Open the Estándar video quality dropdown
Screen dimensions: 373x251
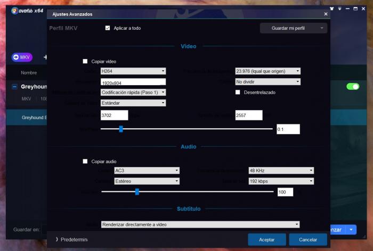pos(133,103)
